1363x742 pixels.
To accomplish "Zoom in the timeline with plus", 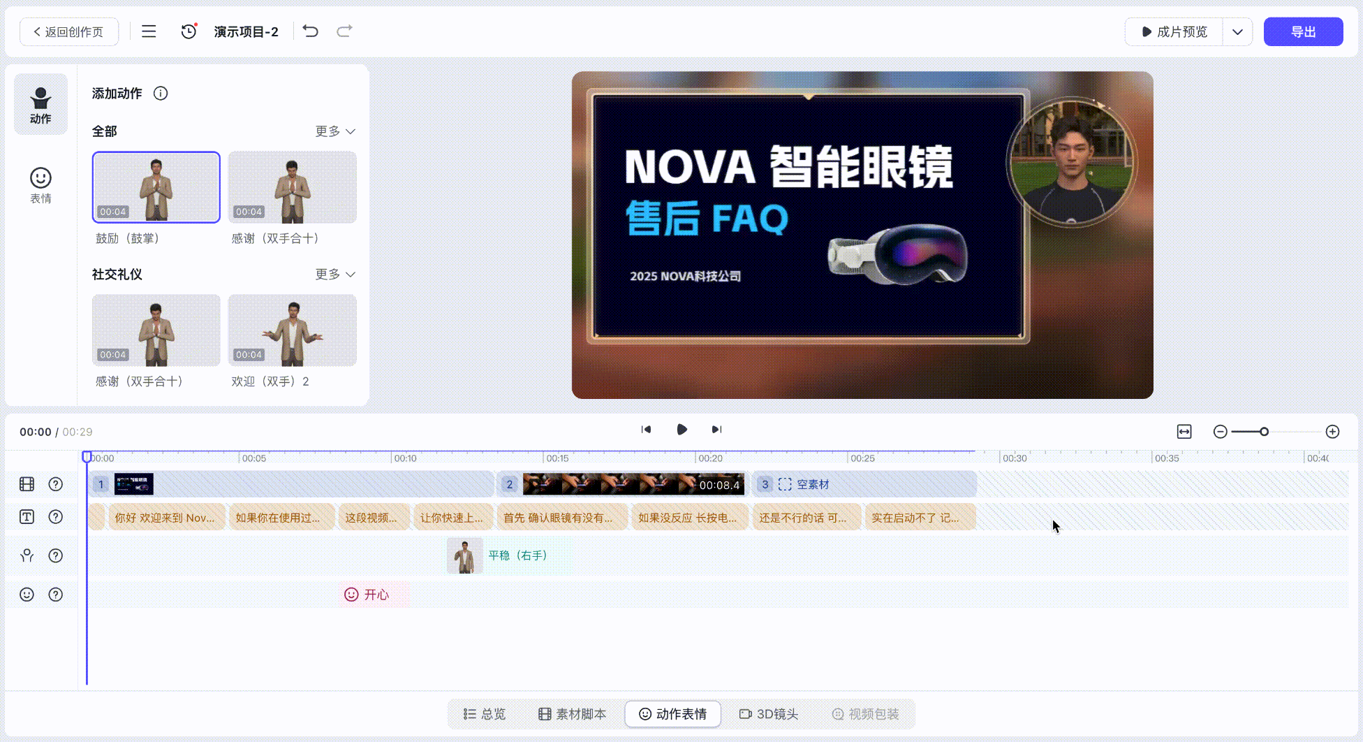I will pos(1332,432).
